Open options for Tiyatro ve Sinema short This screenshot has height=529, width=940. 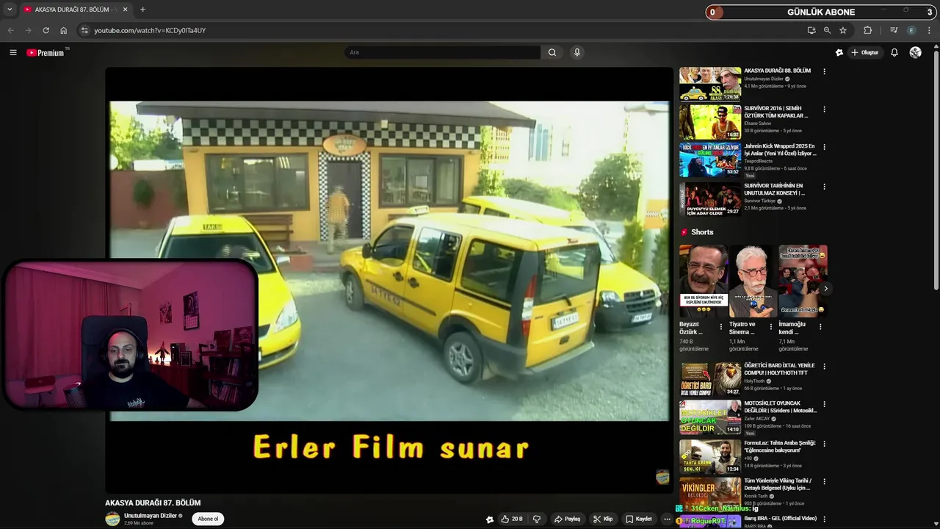[770, 327]
